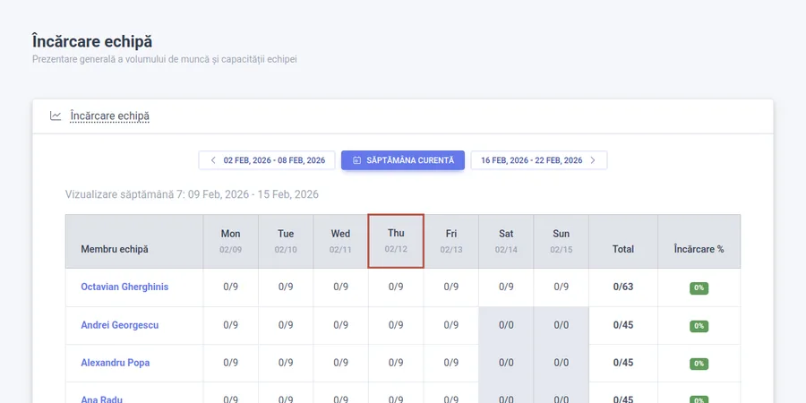Click the Săptămâna curentă button
This screenshot has width=806, height=403.
403,160
